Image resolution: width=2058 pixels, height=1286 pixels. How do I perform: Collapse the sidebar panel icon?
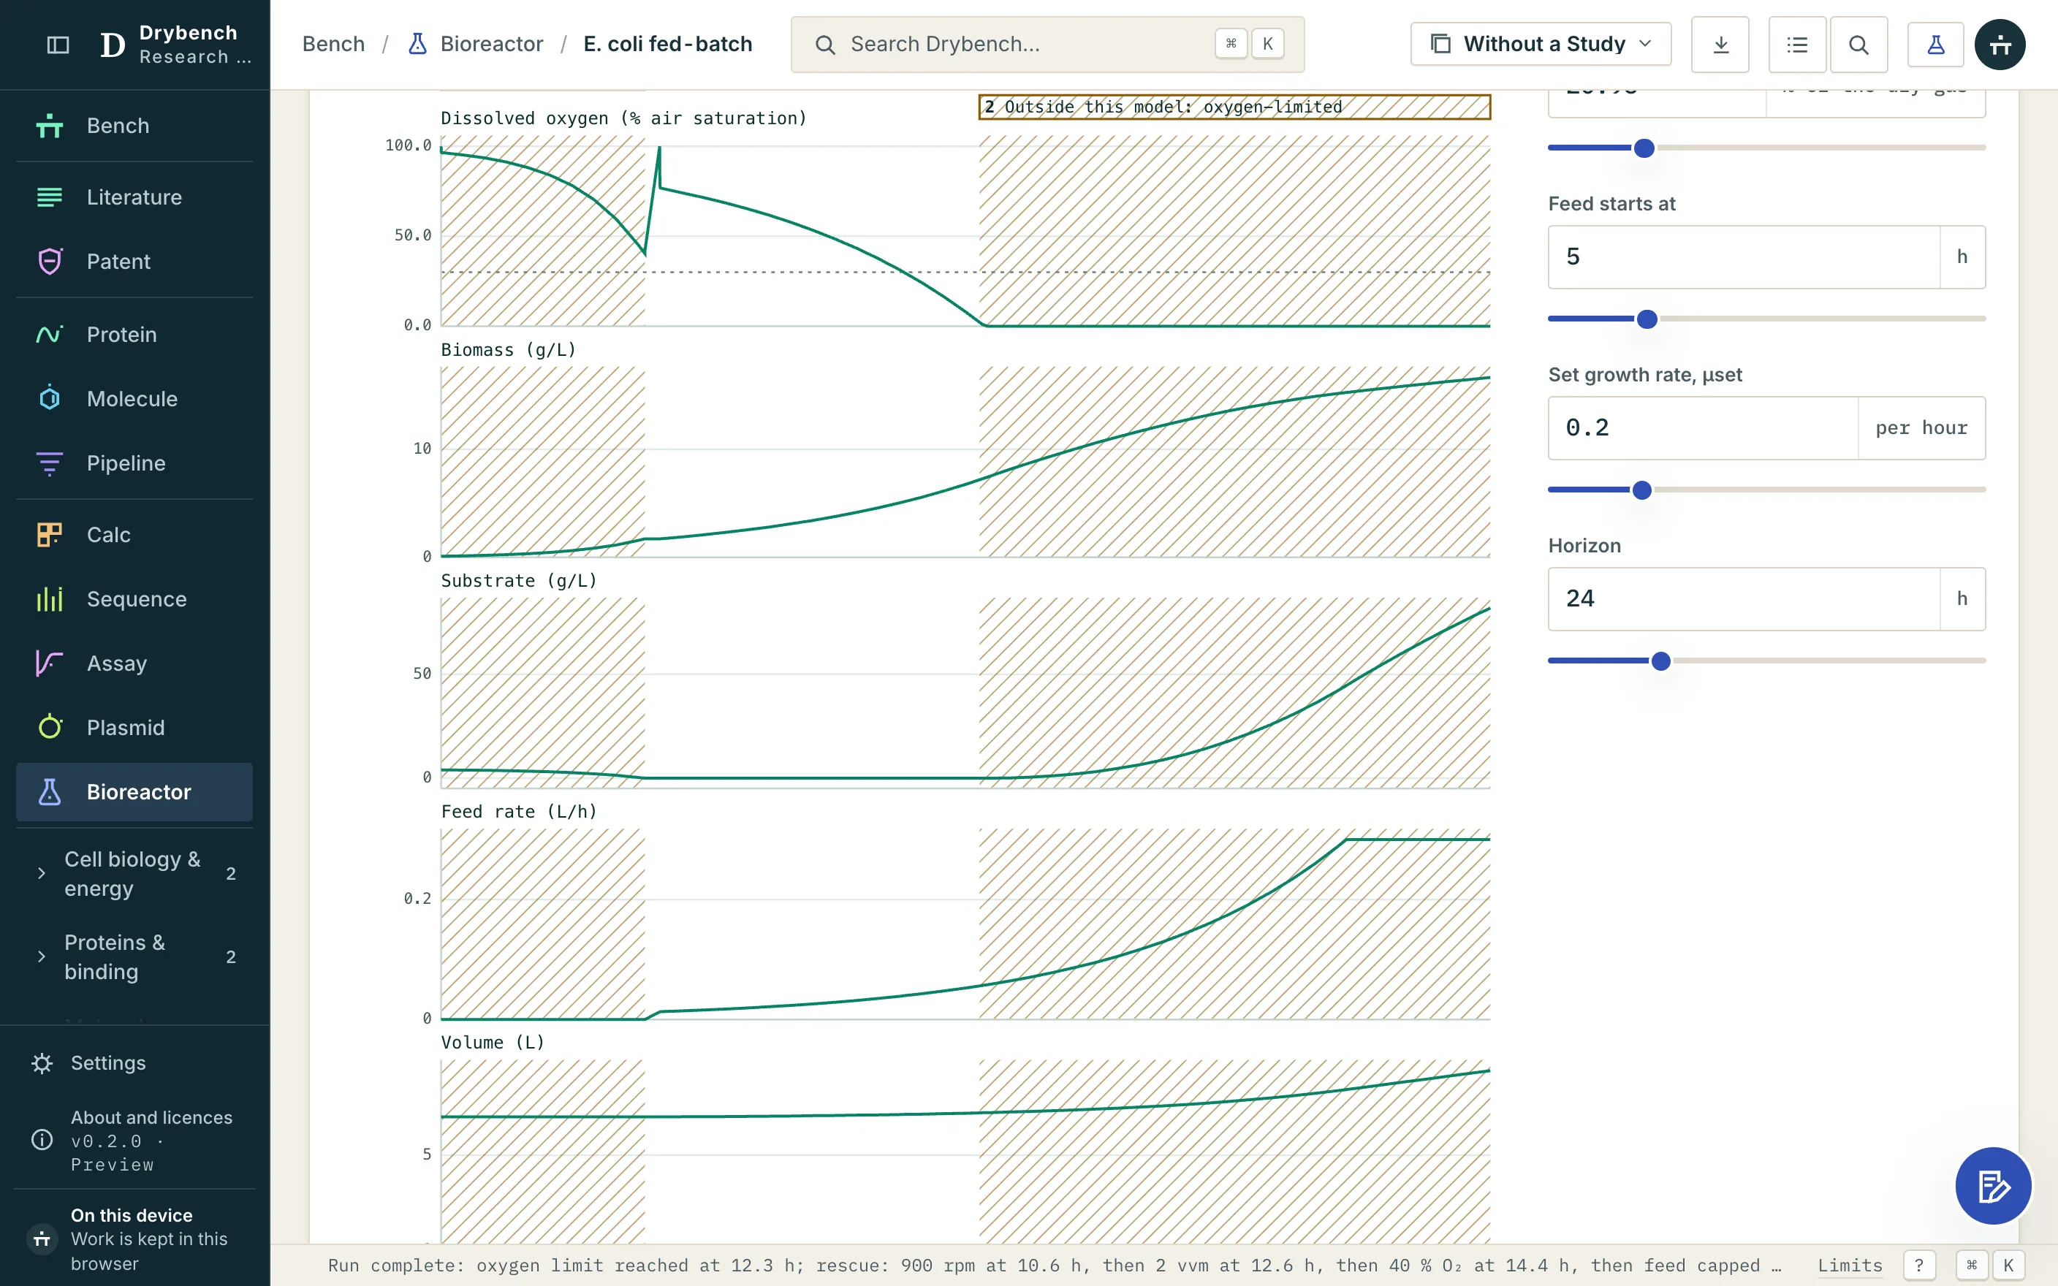pyautogui.click(x=58, y=45)
